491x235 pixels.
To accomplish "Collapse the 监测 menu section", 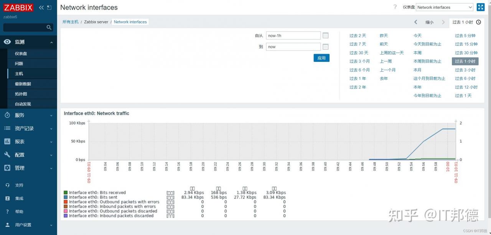I will pos(51,42).
